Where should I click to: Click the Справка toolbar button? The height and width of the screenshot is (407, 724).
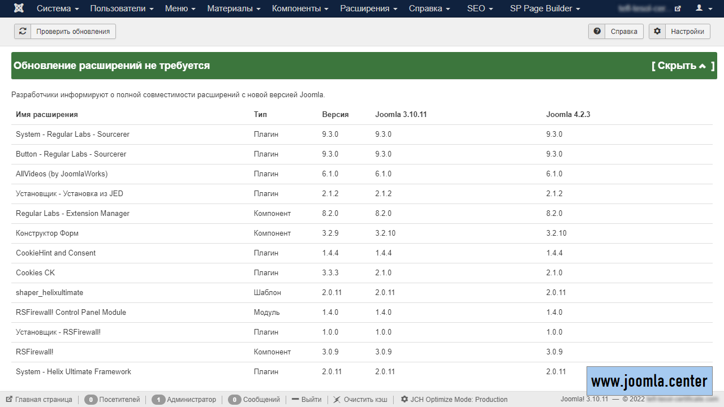coord(615,32)
